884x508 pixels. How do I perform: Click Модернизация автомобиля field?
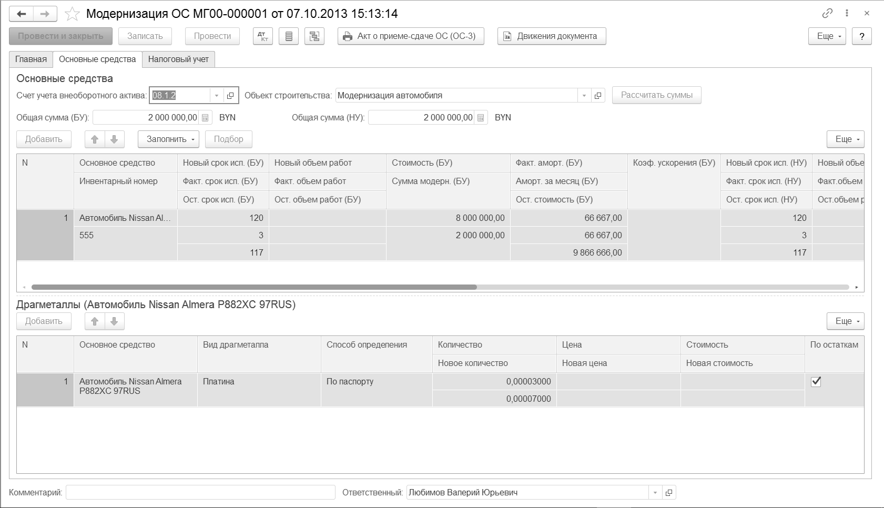point(456,96)
